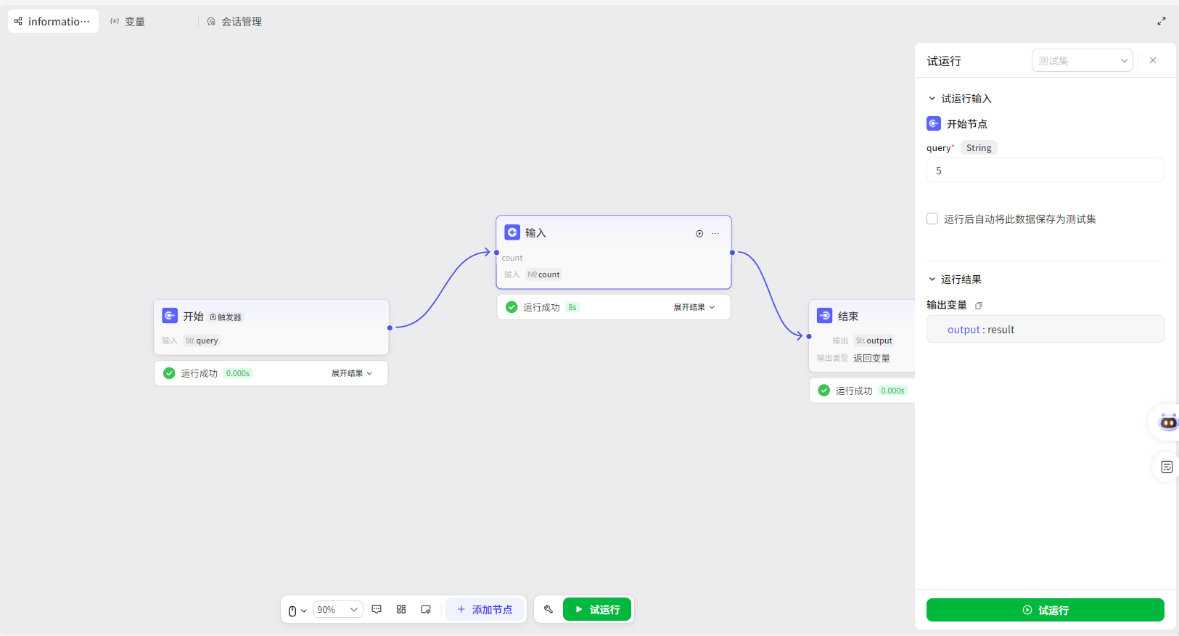Open the 输入 node's three-dot menu
Viewport: 1179px width, 636px height.
coord(715,233)
